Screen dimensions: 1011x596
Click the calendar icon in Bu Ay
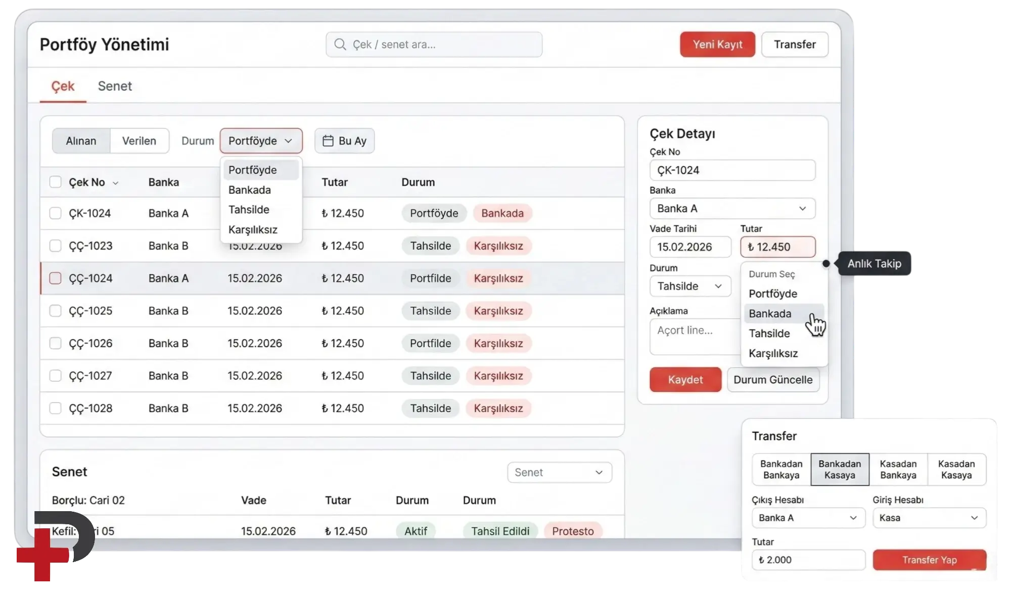pos(328,141)
